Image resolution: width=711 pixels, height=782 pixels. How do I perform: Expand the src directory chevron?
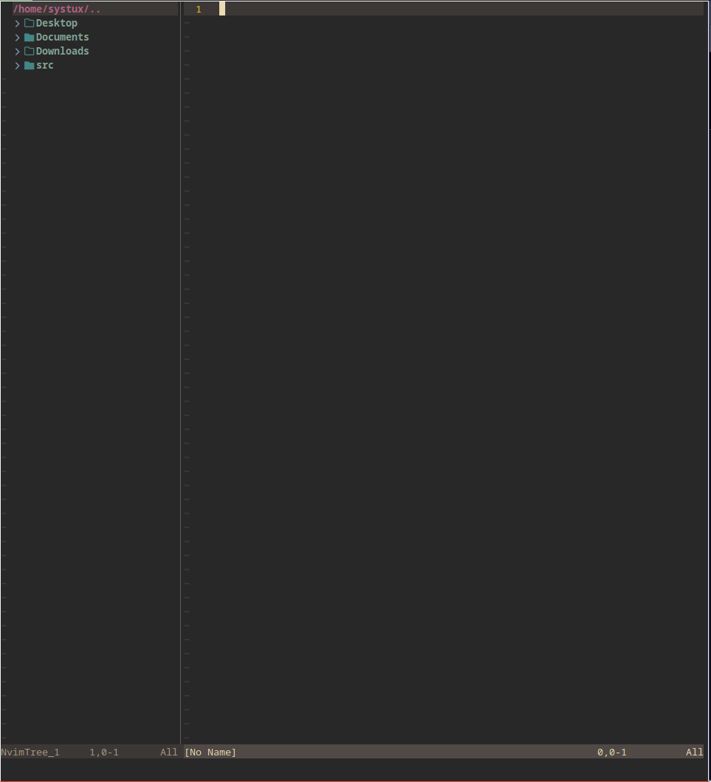tap(16, 65)
